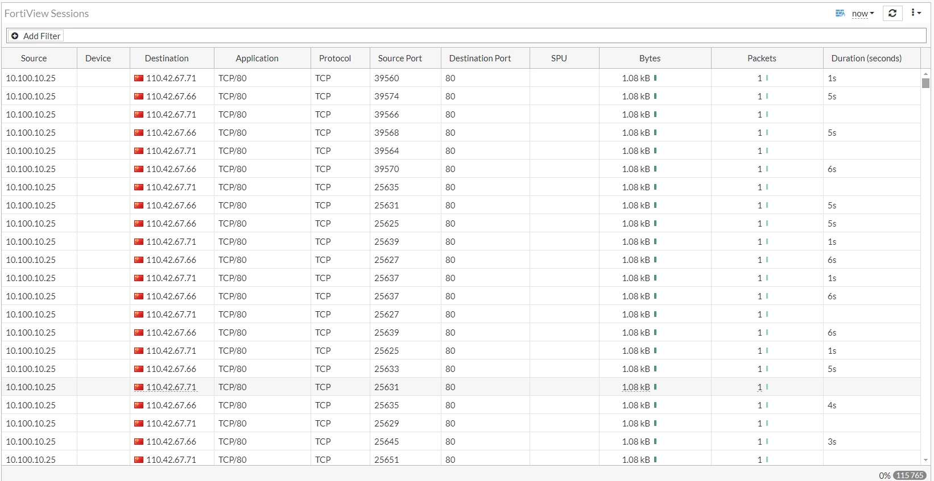Sort by the Protocol column header
The height and width of the screenshot is (481, 934).
coord(335,58)
